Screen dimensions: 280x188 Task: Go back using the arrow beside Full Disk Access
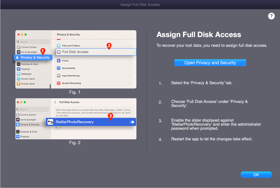coord(55,102)
